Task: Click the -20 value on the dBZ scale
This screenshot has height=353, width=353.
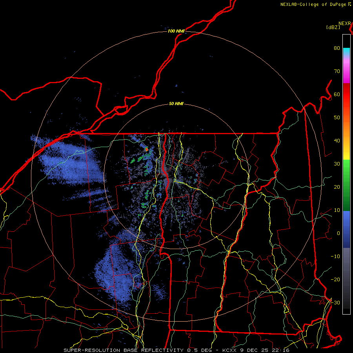Action: pos(335,280)
